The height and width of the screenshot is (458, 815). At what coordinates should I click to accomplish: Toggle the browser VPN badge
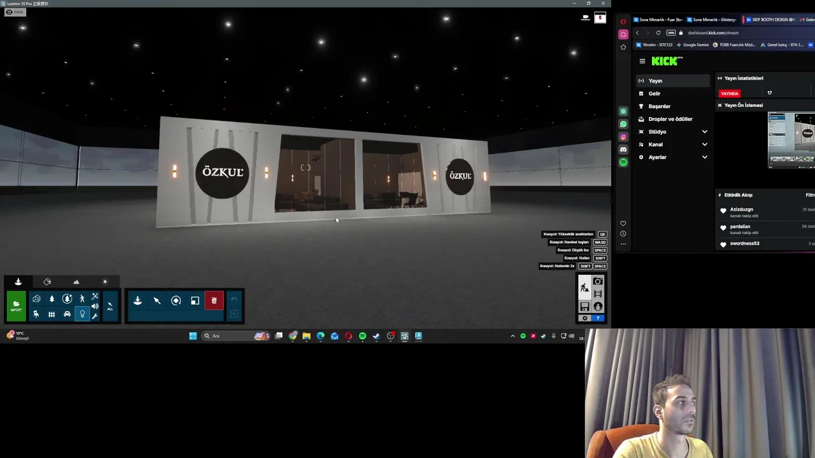click(x=671, y=32)
